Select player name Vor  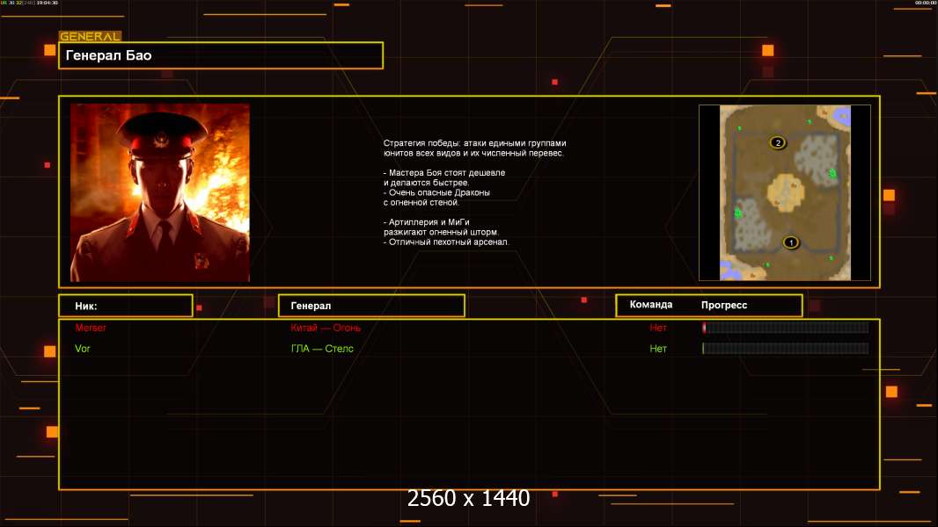[x=83, y=349]
